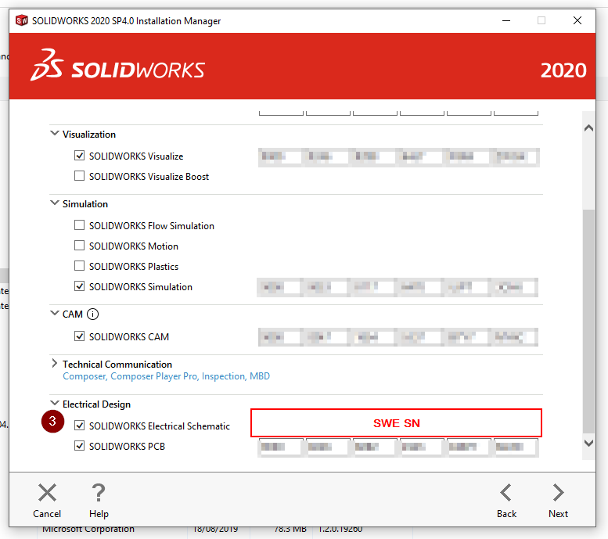Viewport: 608px width, 539px height.
Task: Open Help with the question mark icon
Action: click(x=99, y=493)
